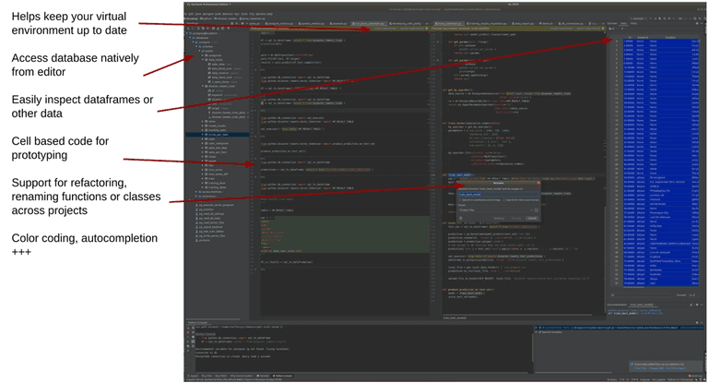Image resolution: width=708 pixels, height=383 pixels.
Task: Open the Python Console tool window tab
Action: pos(283,376)
